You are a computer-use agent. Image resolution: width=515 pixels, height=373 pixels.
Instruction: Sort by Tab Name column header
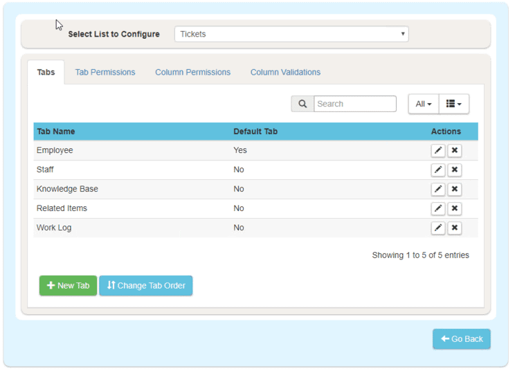pyautogui.click(x=56, y=131)
